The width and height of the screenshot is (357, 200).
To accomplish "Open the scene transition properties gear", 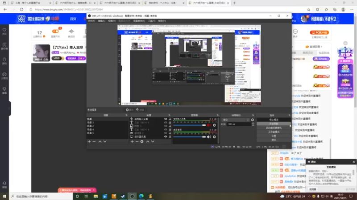I will click(x=253, y=120).
